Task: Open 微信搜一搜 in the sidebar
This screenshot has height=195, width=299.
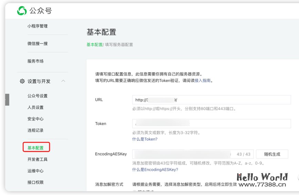Action: point(37,43)
